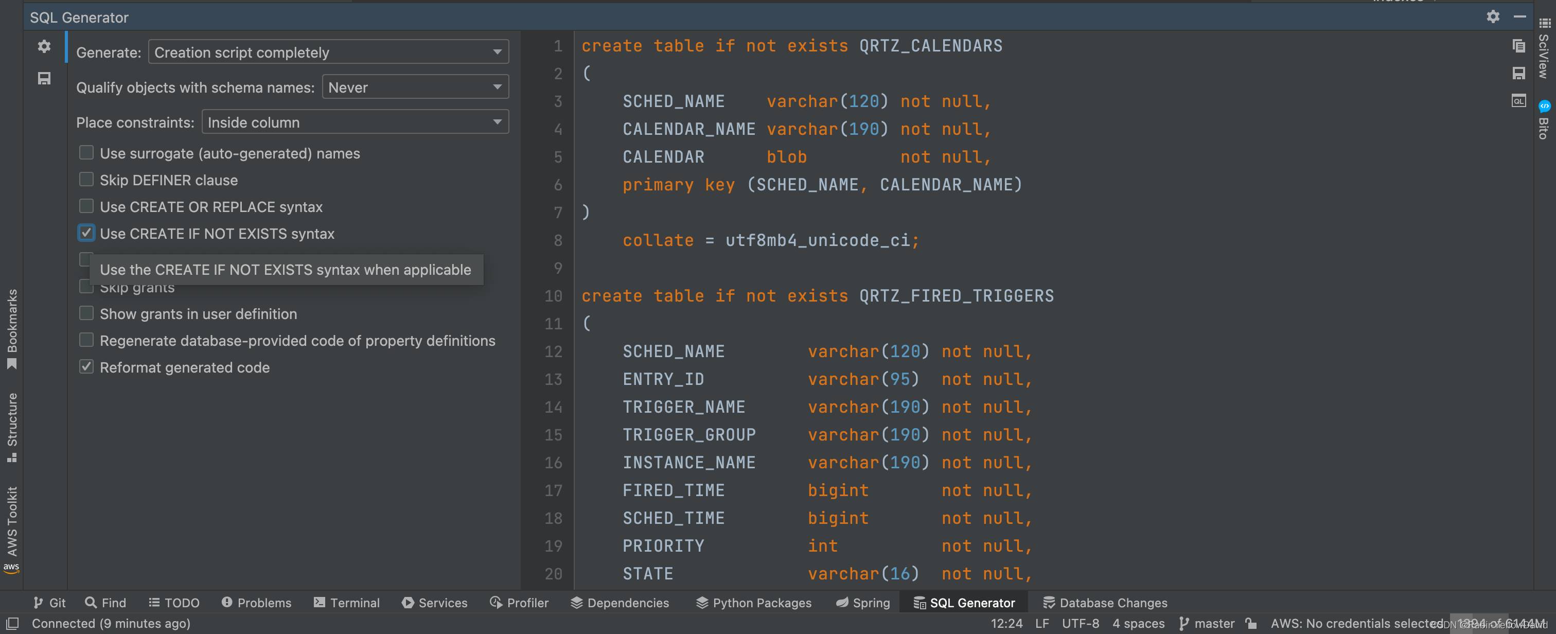Screen dimensions: 1556x634
Task: Click the SQL Generator settings gear on left toolbar
Action: pyautogui.click(x=44, y=46)
